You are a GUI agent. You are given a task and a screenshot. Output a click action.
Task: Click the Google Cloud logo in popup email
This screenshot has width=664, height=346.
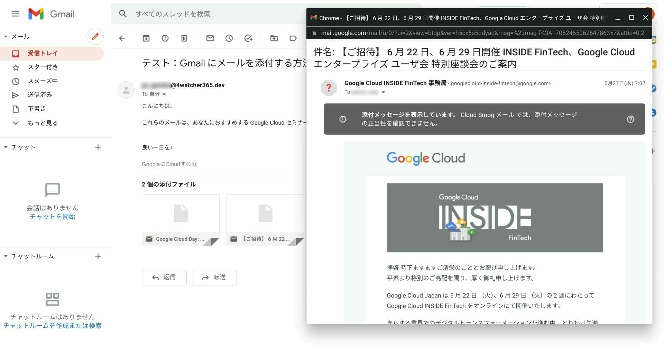[x=426, y=158]
